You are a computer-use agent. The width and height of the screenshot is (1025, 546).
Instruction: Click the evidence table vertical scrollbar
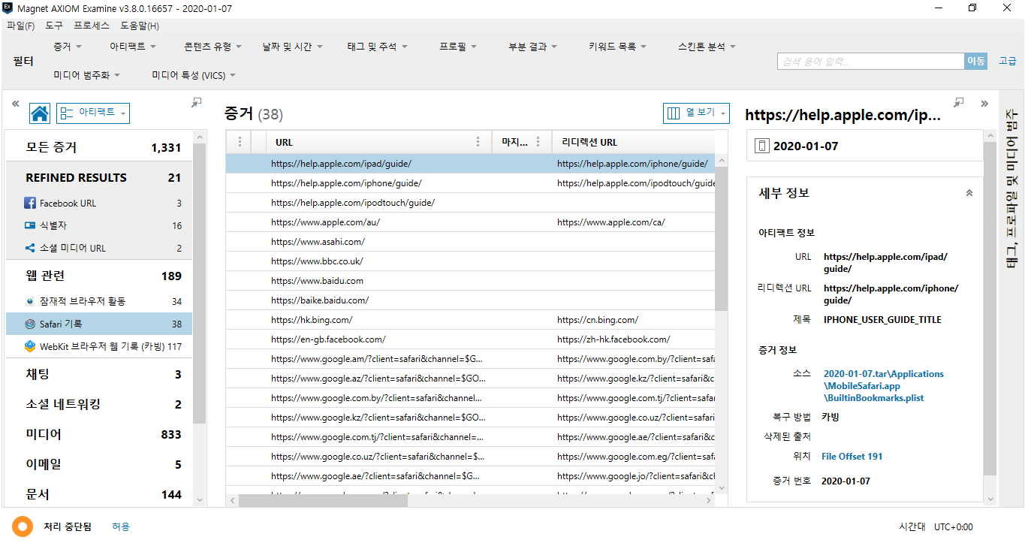tap(722, 239)
